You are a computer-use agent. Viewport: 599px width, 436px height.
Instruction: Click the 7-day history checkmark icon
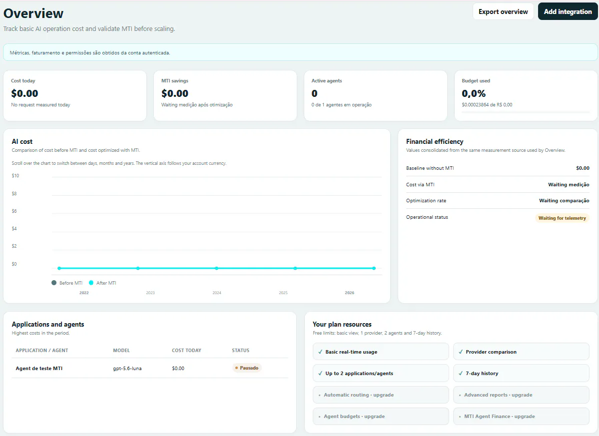tap(461, 374)
